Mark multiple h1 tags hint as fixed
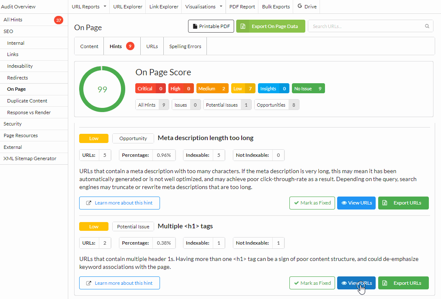Screen dimensions: 441x299 [312, 283]
